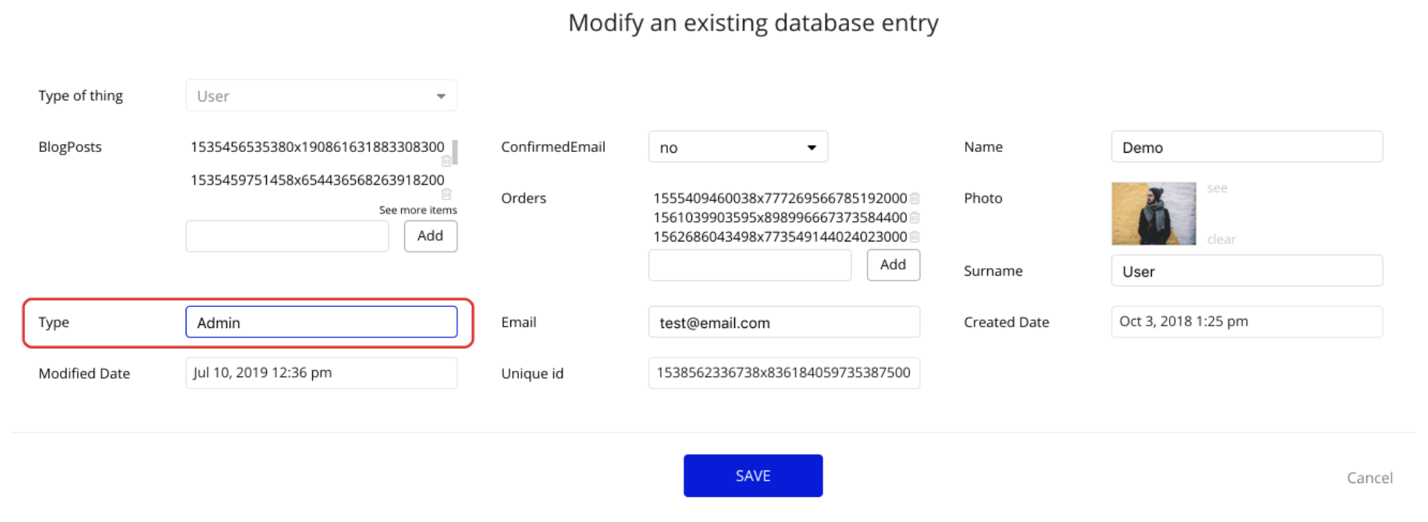1428x522 pixels.
Task: Trash the order beginning with 1555409460038
Action: tap(915, 199)
